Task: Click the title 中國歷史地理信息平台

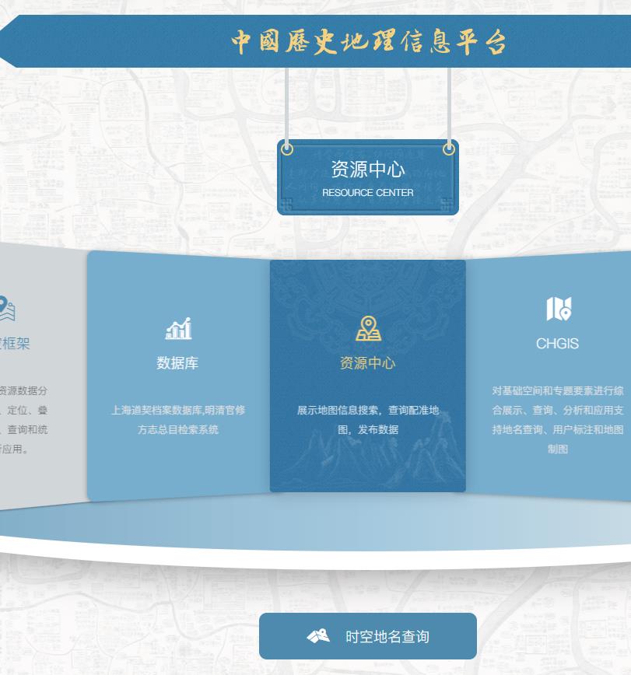Action: (368, 44)
